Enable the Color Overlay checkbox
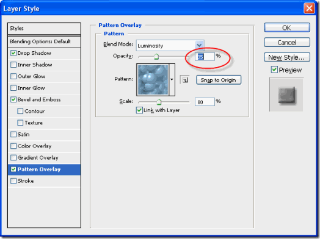Screen dimensions: 320x239 [13, 146]
